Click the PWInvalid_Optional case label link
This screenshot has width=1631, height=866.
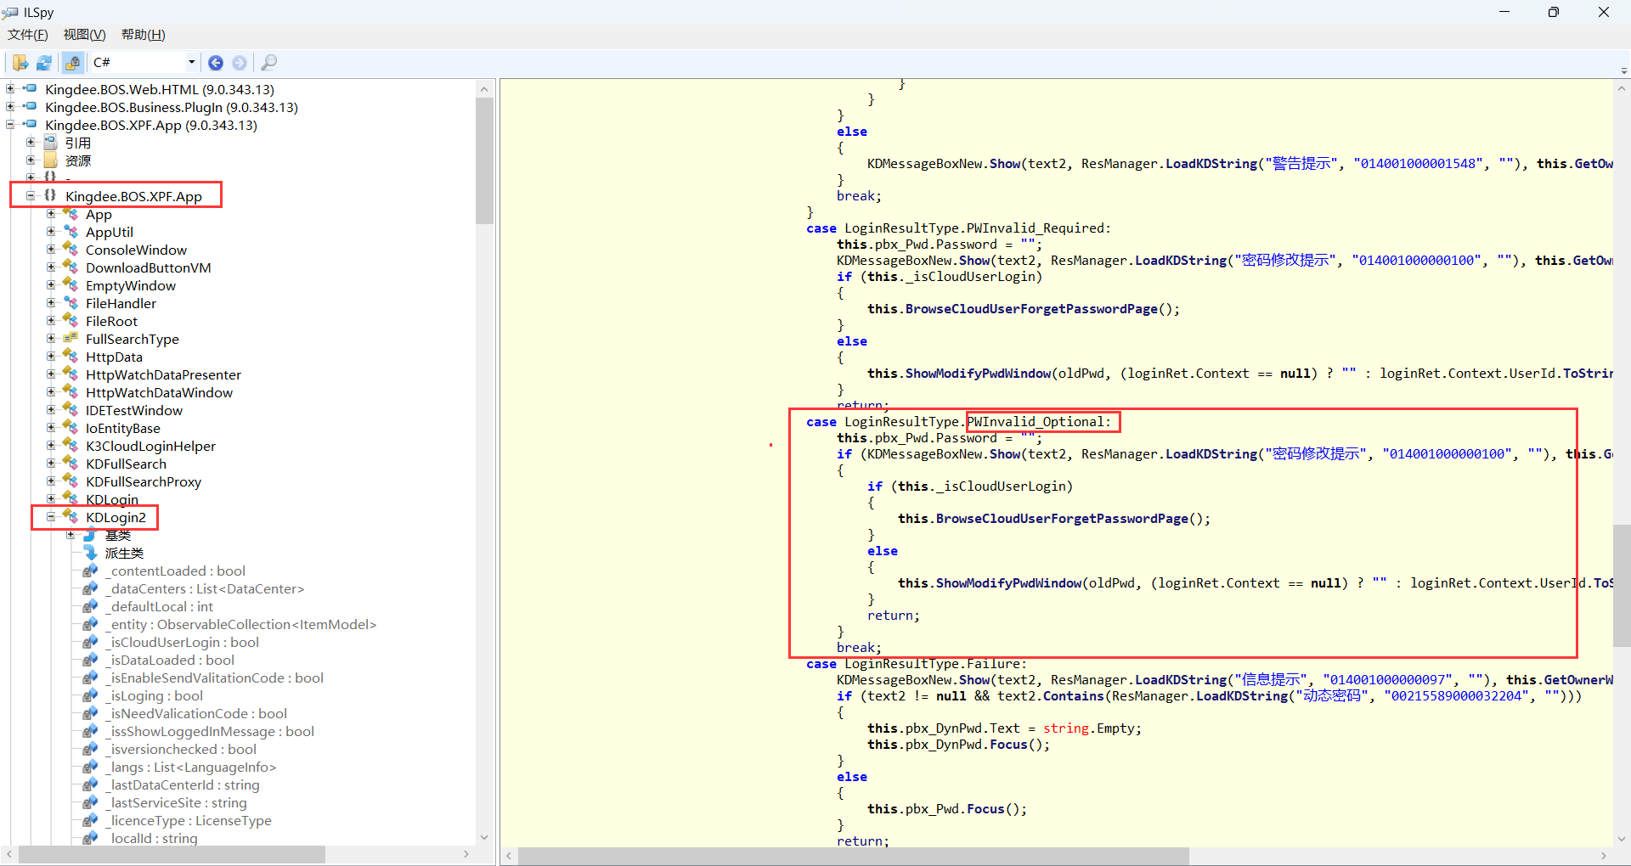click(1036, 421)
